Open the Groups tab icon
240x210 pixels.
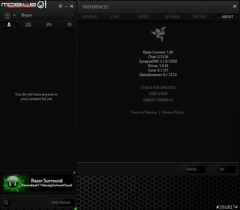pyautogui.click(x=28, y=24)
